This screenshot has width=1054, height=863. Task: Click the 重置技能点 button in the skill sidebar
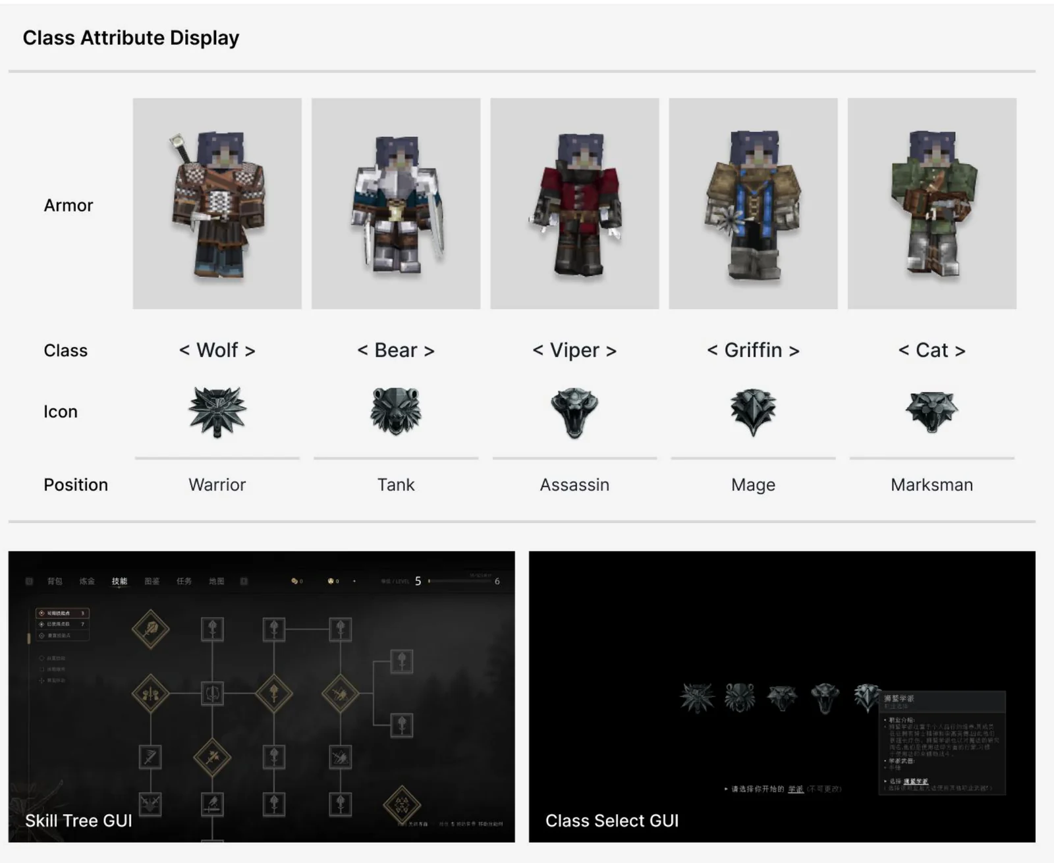(63, 635)
